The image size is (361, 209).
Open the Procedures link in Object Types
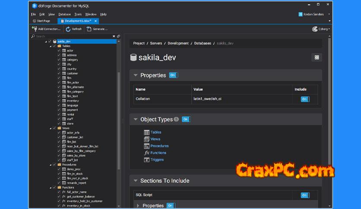pyautogui.click(x=159, y=146)
